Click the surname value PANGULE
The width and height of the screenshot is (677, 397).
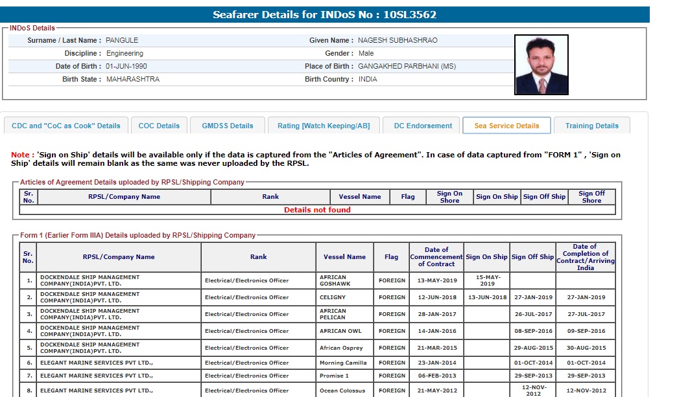tap(122, 40)
